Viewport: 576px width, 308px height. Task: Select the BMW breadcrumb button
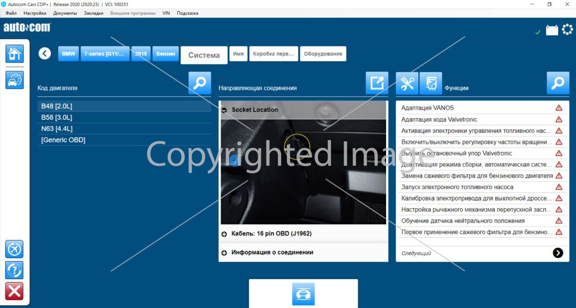point(68,54)
